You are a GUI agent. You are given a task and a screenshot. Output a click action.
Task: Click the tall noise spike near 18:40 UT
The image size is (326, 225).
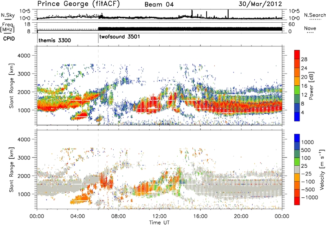tap(228, 14)
